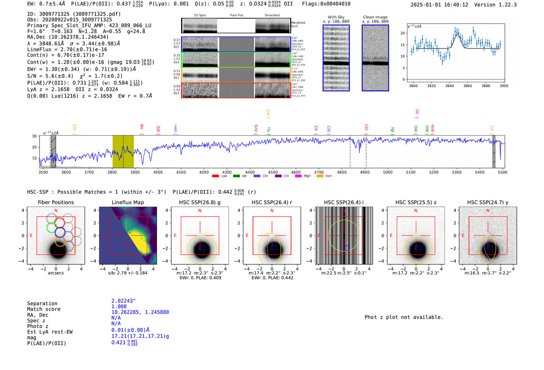This screenshot has width=544, height=370.
Task: Click the RA,Dec coordinates line
Action: point(68,37)
